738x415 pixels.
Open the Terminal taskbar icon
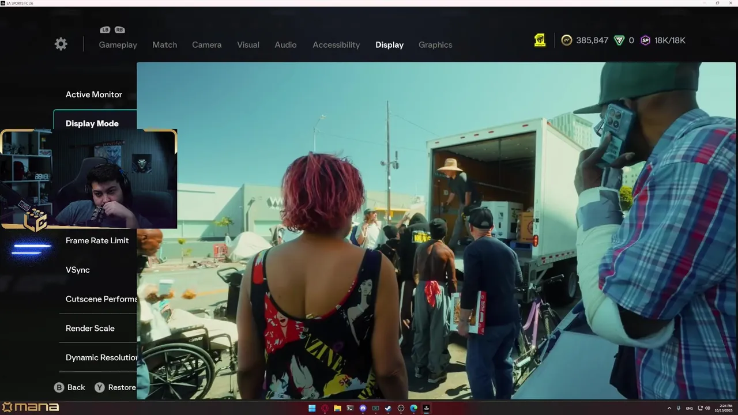tap(350, 408)
